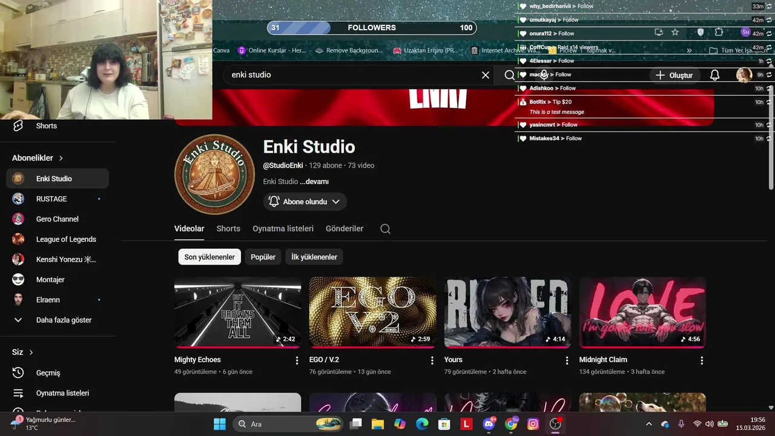Switch to the Videolar tab
The image size is (775, 436).
point(189,229)
